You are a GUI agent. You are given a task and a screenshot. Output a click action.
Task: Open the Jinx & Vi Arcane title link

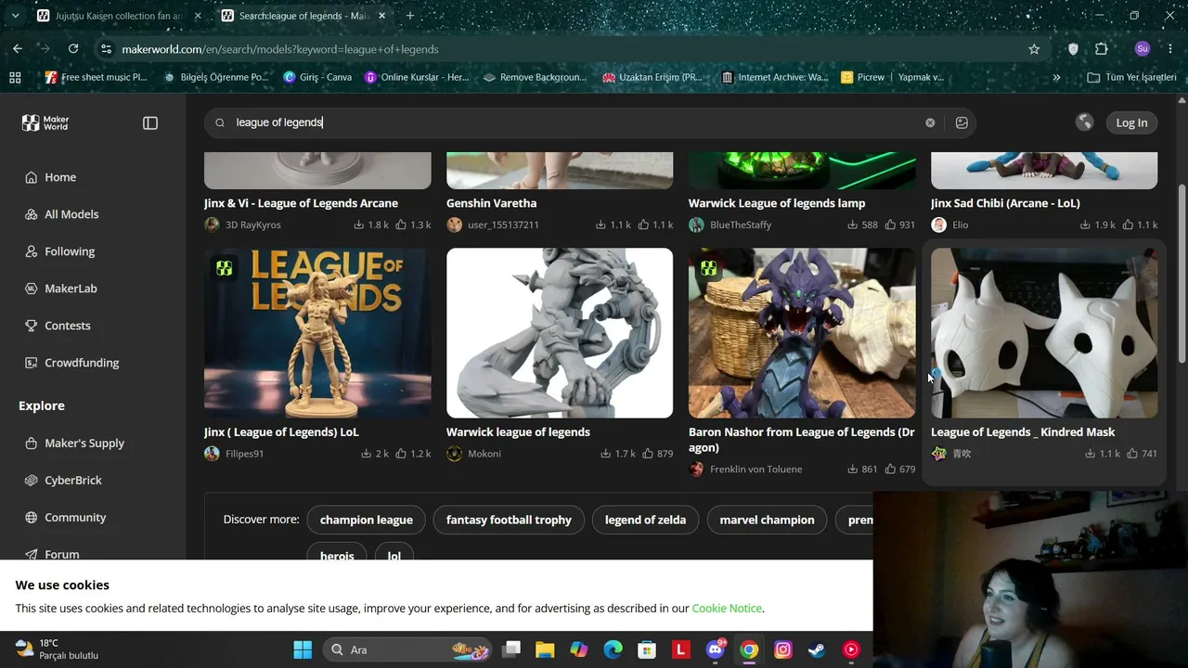tap(301, 203)
